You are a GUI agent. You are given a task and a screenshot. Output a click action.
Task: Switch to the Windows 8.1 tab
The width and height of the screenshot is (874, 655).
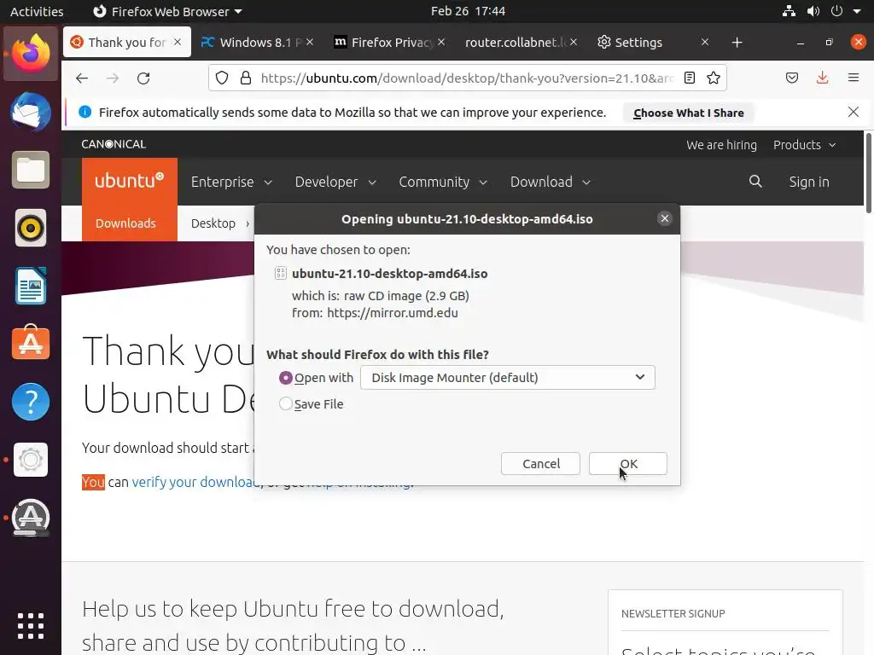click(x=255, y=42)
